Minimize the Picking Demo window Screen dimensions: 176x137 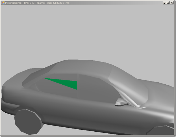(x=164, y=3)
